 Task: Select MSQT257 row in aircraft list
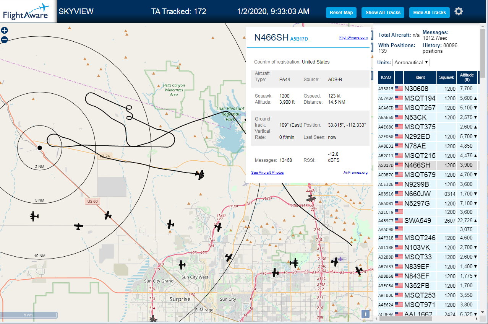[428, 108]
